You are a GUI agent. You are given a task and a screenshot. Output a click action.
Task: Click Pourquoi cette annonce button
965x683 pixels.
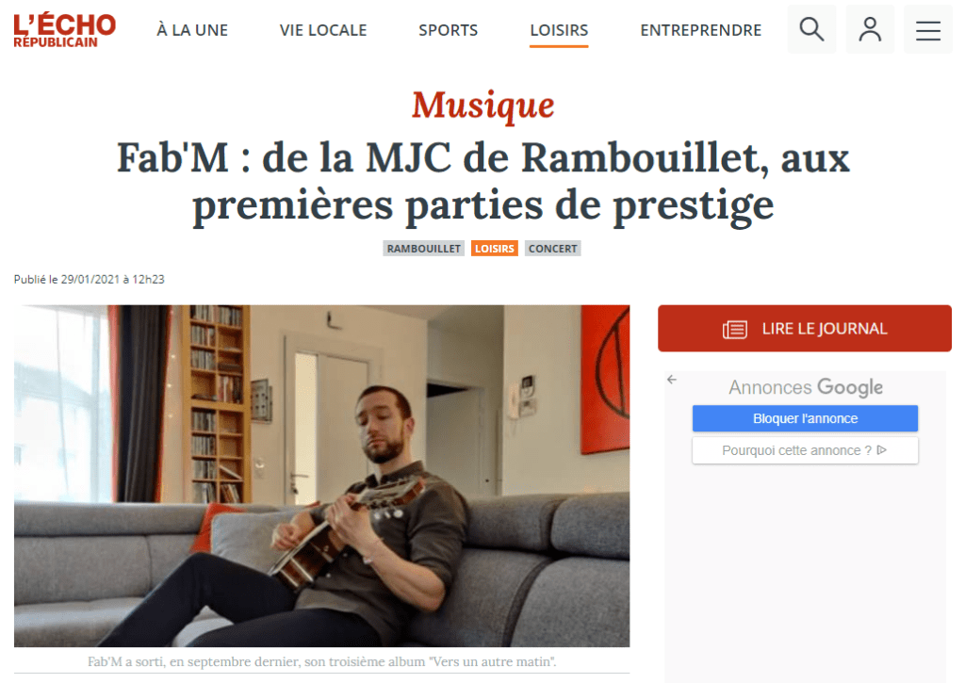click(x=805, y=450)
